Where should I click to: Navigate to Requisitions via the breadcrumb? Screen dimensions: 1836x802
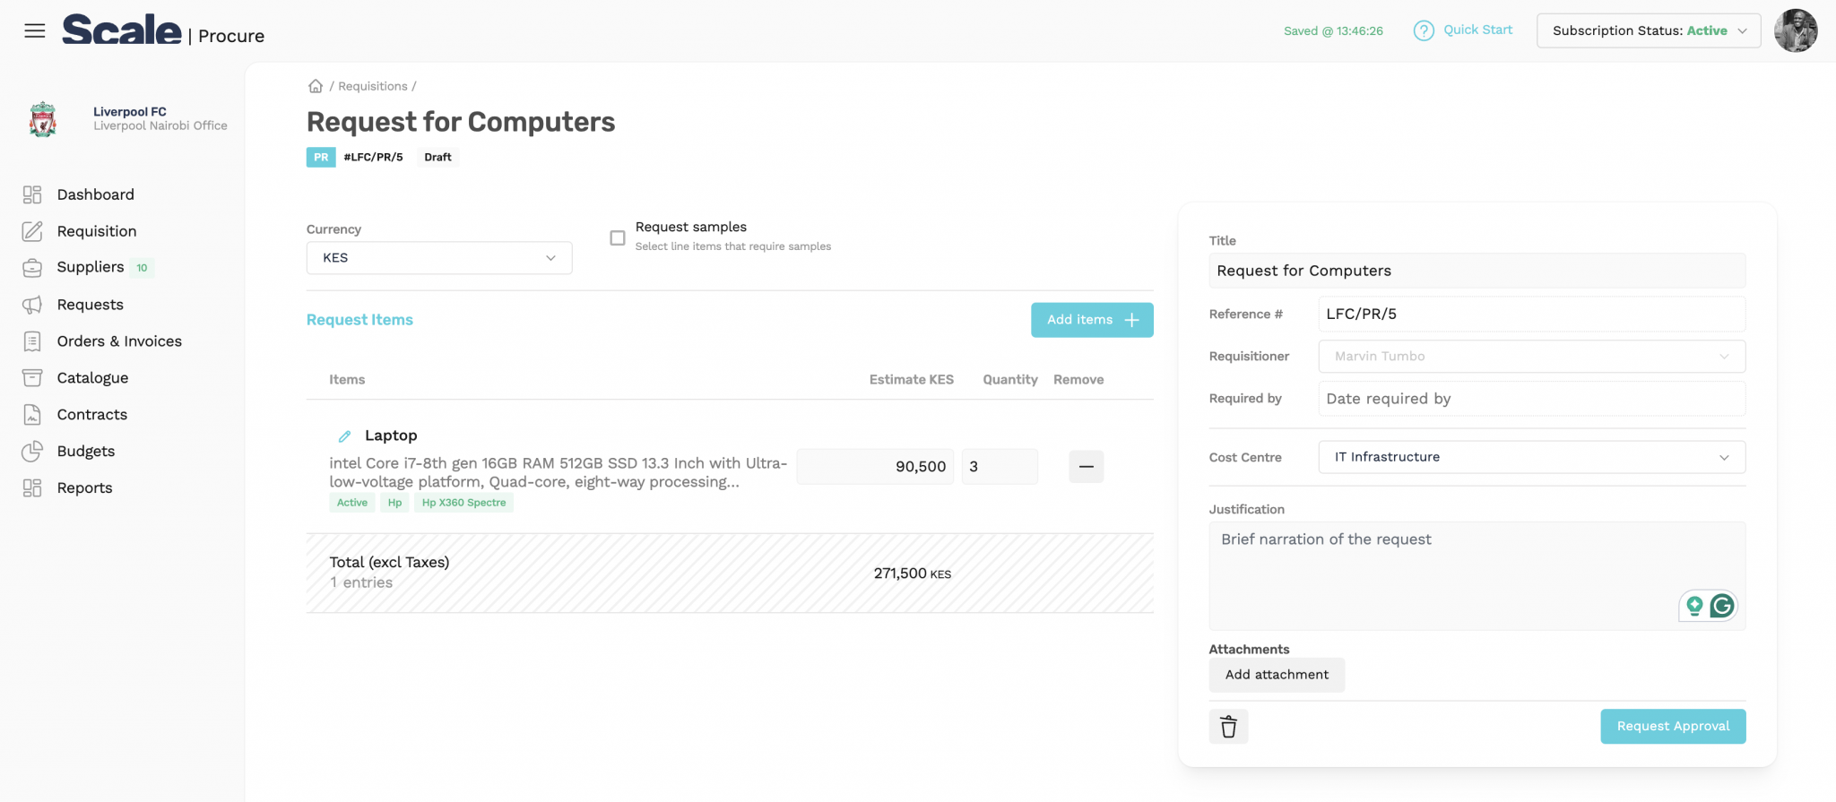[x=374, y=85]
